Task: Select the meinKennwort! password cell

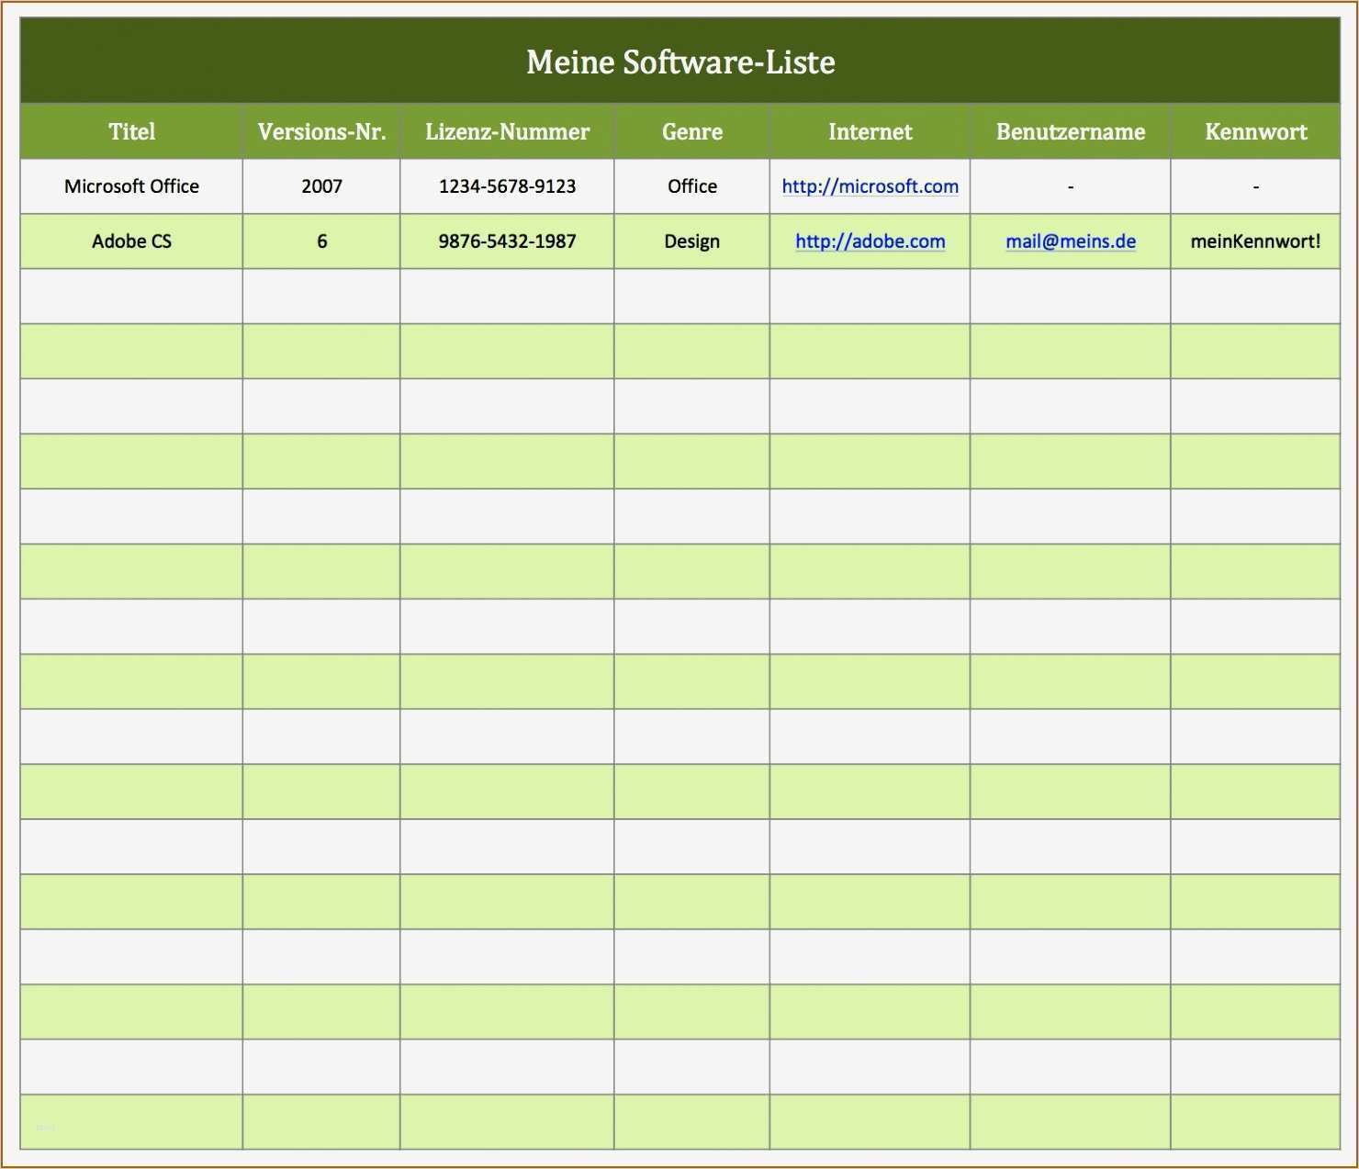Action: click(x=1255, y=242)
